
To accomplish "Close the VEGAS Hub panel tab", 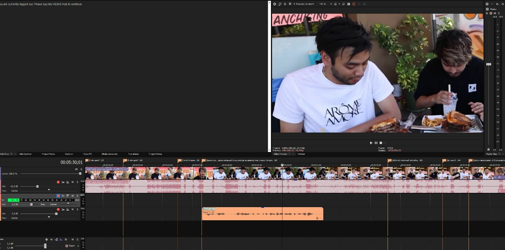I will pos(15,154).
